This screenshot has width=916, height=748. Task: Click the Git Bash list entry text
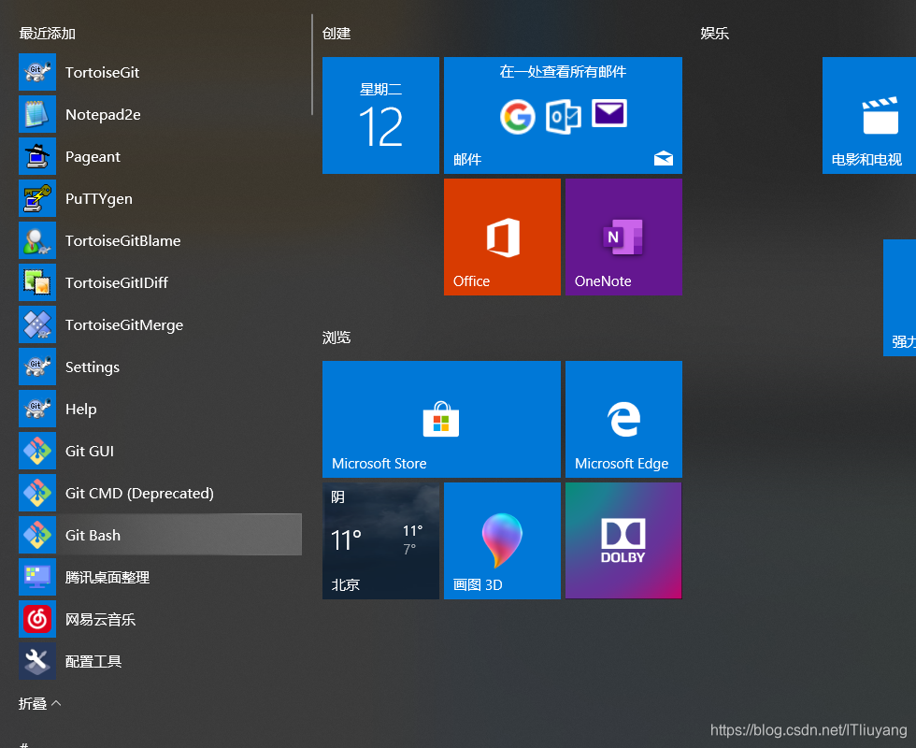coord(93,535)
